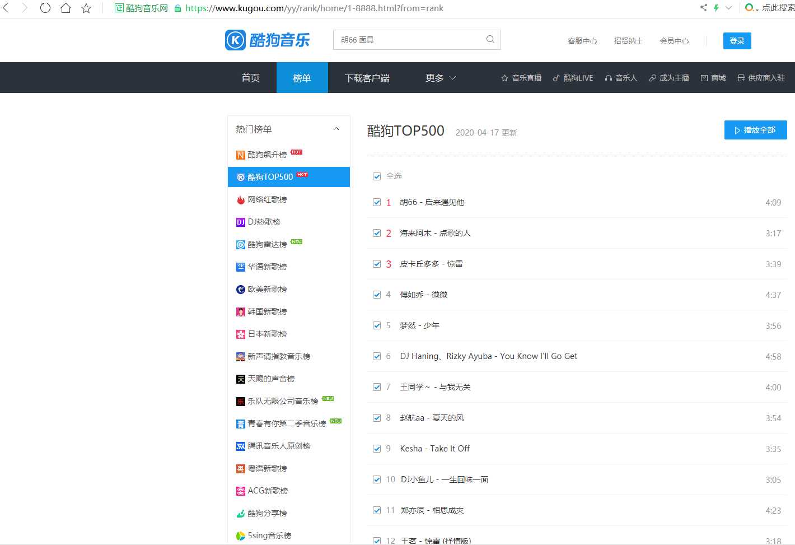Uncheck song 3 皮卡丘多多 - 惊雷
The width and height of the screenshot is (795, 545).
click(377, 264)
